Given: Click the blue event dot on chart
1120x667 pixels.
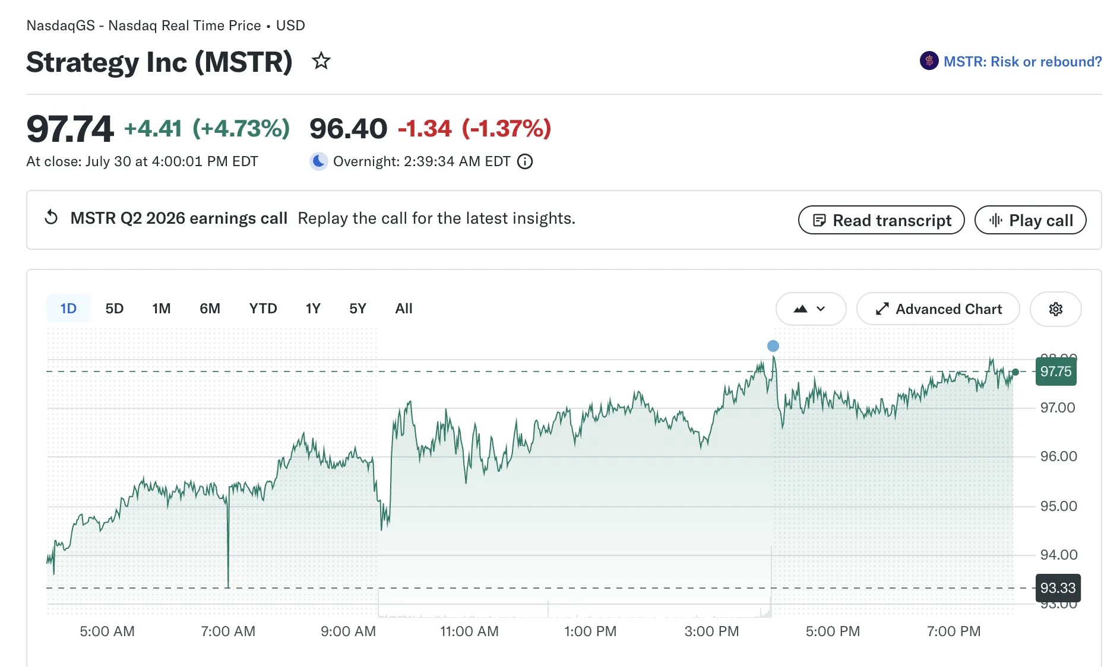Looking at the screenshot, I should coord(773,346).
